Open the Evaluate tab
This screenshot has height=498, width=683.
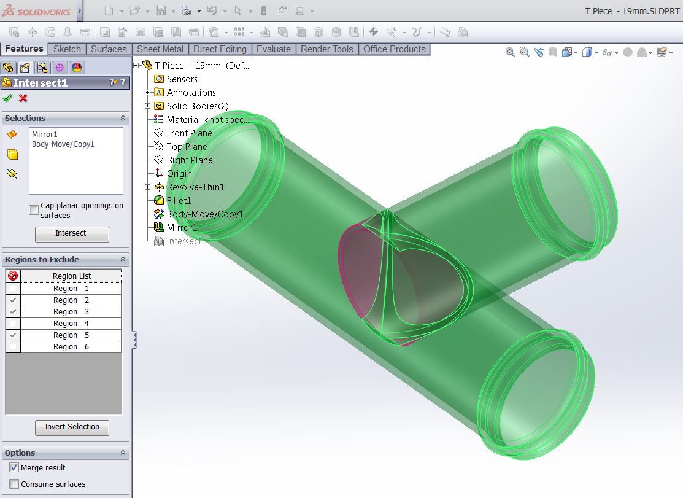(x=273, y=49)
